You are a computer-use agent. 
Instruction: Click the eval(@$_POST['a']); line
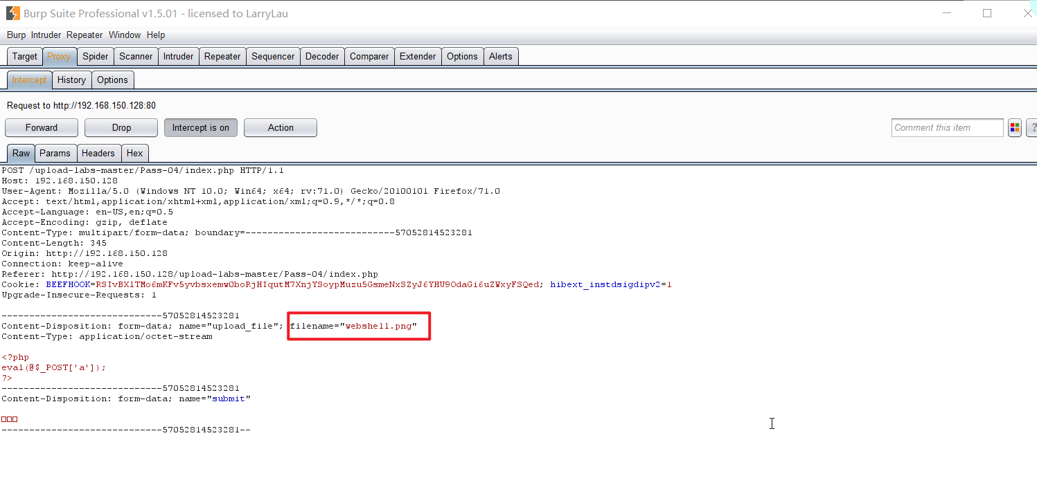click(54, 367)
